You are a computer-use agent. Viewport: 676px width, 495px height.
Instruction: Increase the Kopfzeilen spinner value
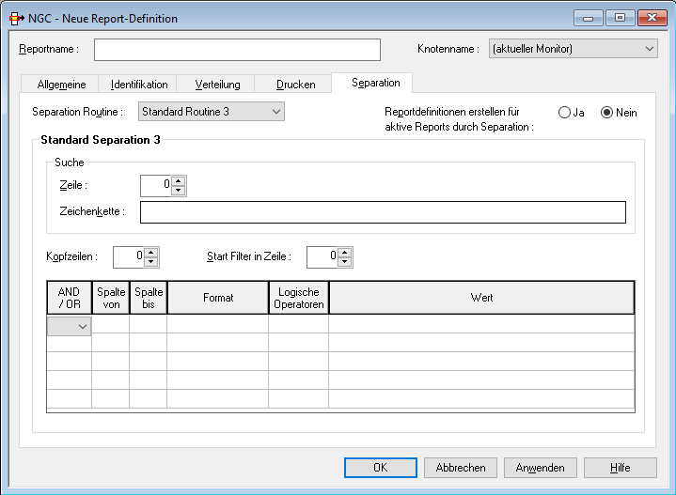tap(151, 252)
